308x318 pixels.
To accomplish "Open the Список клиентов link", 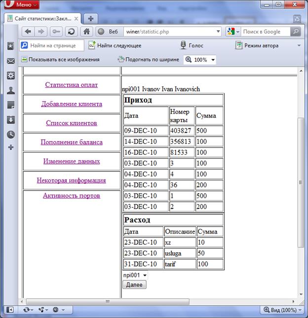I will pyautogui.click(x=72, y=123).
